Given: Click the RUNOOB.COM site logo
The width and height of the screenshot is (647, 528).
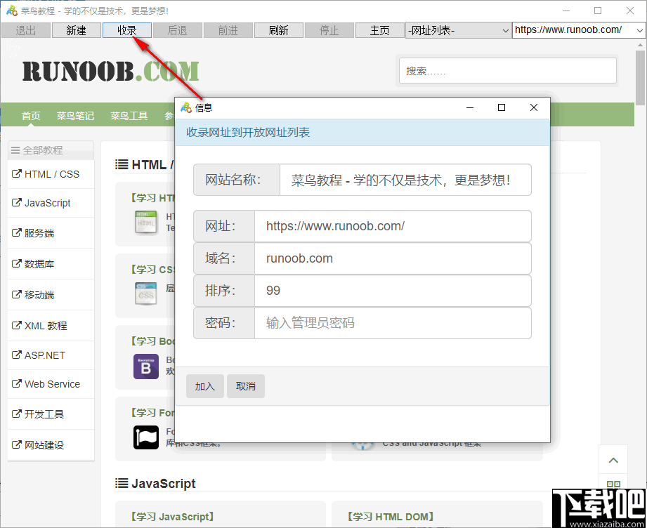Looking at the screenshot, I should pyautogui.click(x=110, y=71).
